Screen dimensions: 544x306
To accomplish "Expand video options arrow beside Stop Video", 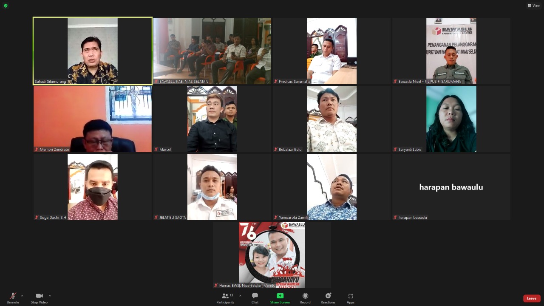I will [x=50, y=296].
